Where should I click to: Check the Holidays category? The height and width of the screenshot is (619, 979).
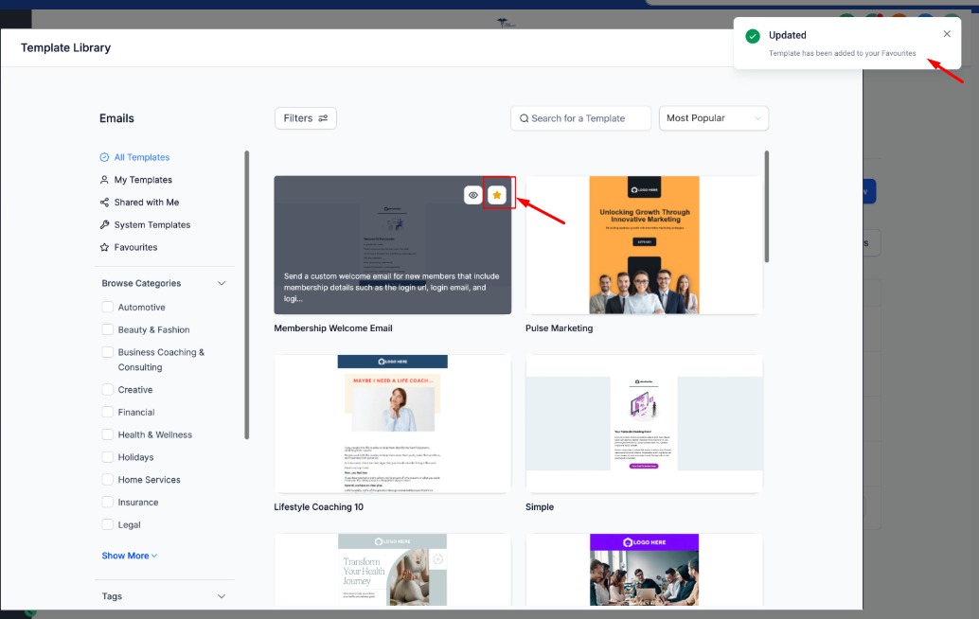pos(107,457)
